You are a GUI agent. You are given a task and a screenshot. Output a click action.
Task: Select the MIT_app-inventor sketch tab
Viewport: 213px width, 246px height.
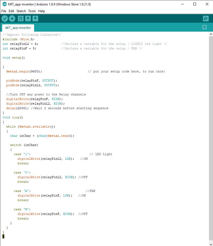click(18, 28)
